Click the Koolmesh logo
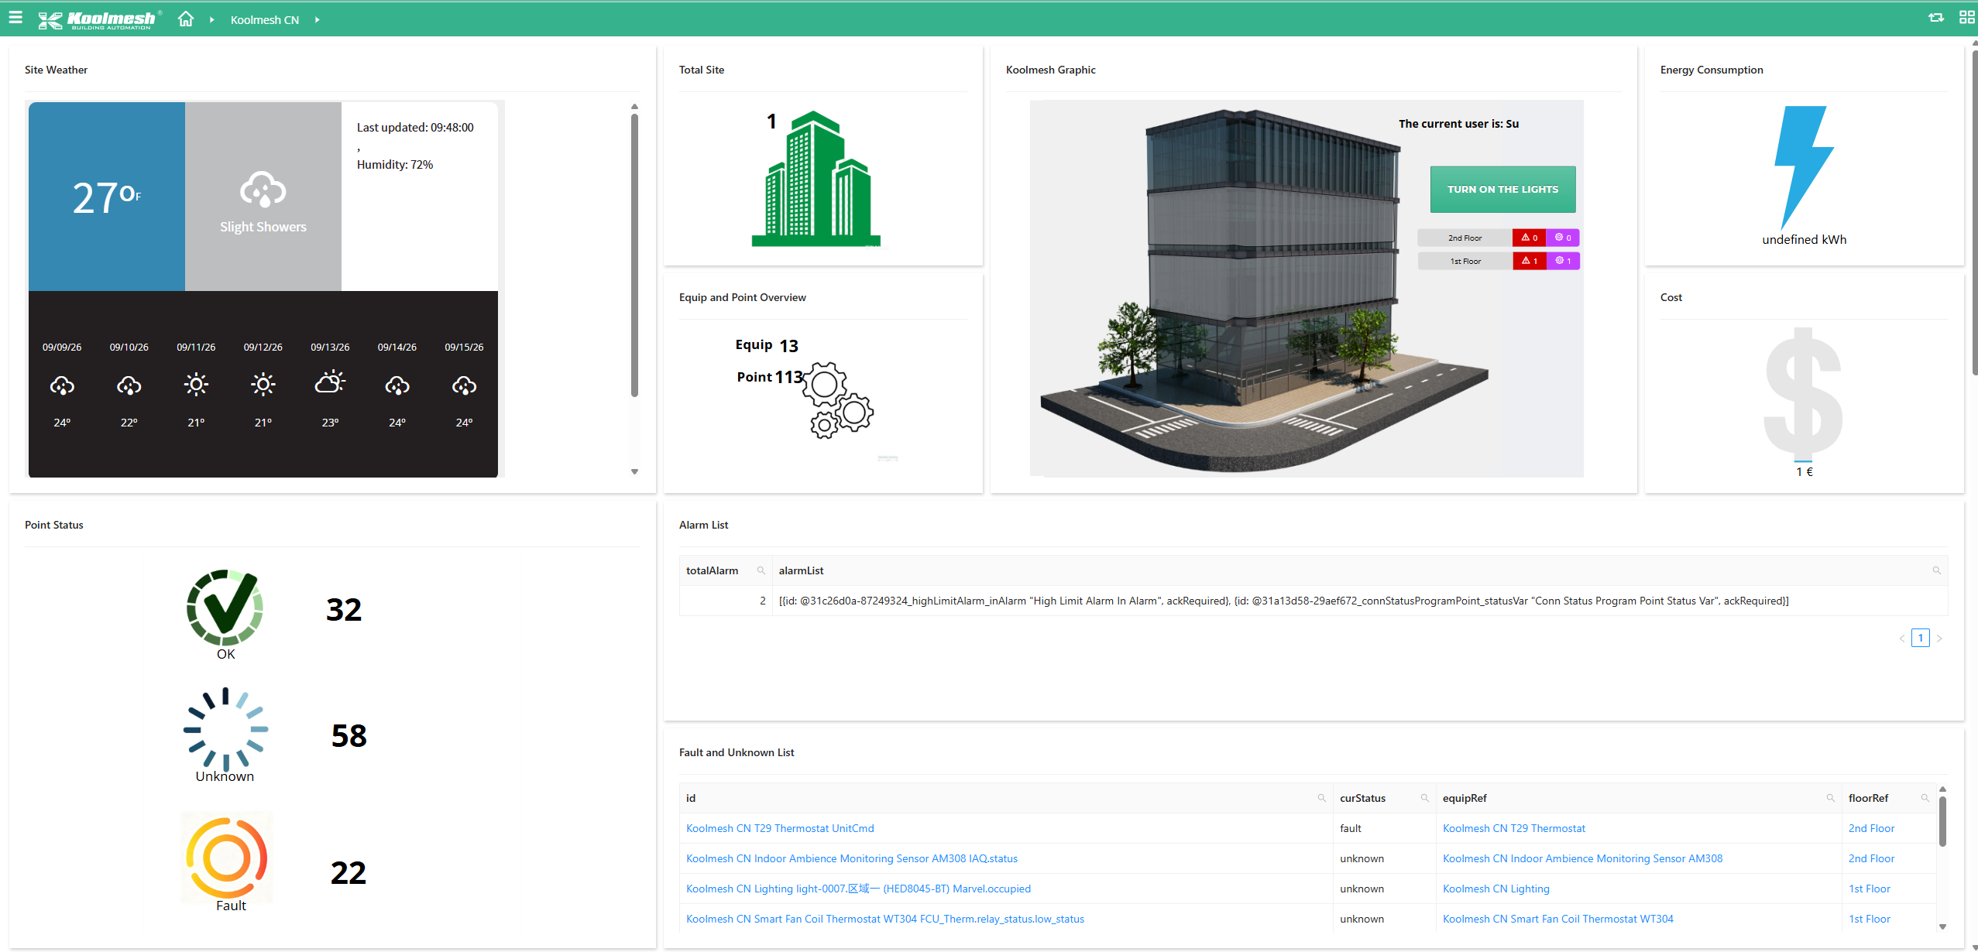 (100, 19)
